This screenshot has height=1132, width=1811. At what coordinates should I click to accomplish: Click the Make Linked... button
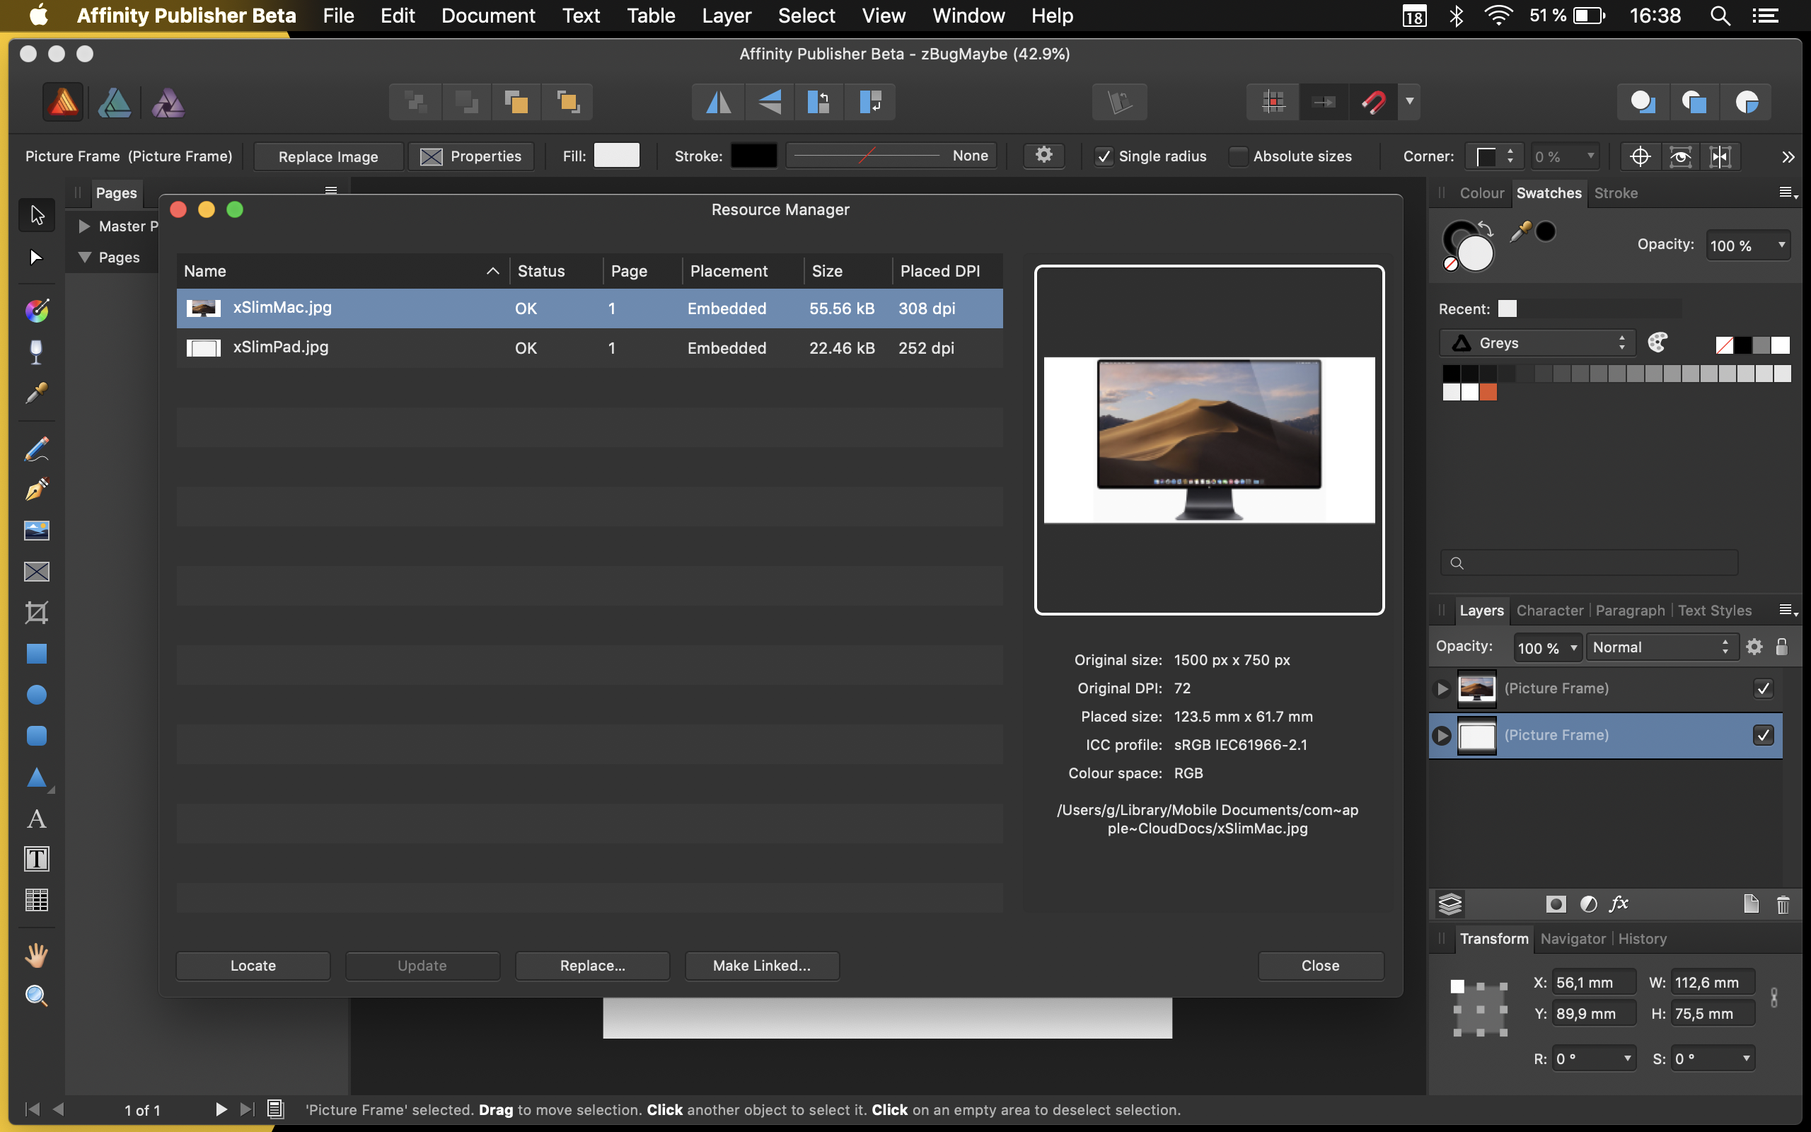click(762, 966)
